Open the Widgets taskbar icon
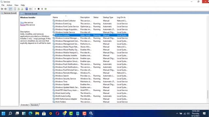Image resolution: width=209 pixels, height=117 pixels. [24, 113]
